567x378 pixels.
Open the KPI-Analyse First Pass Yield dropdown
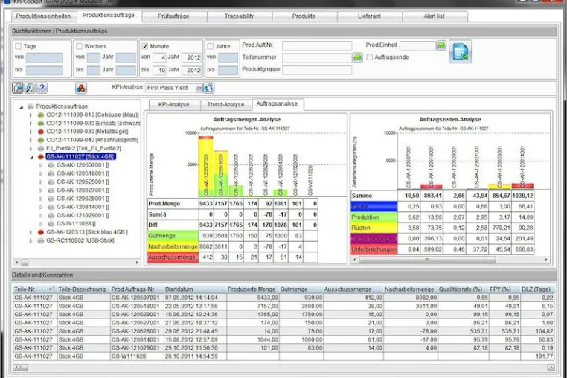[199, 88]
